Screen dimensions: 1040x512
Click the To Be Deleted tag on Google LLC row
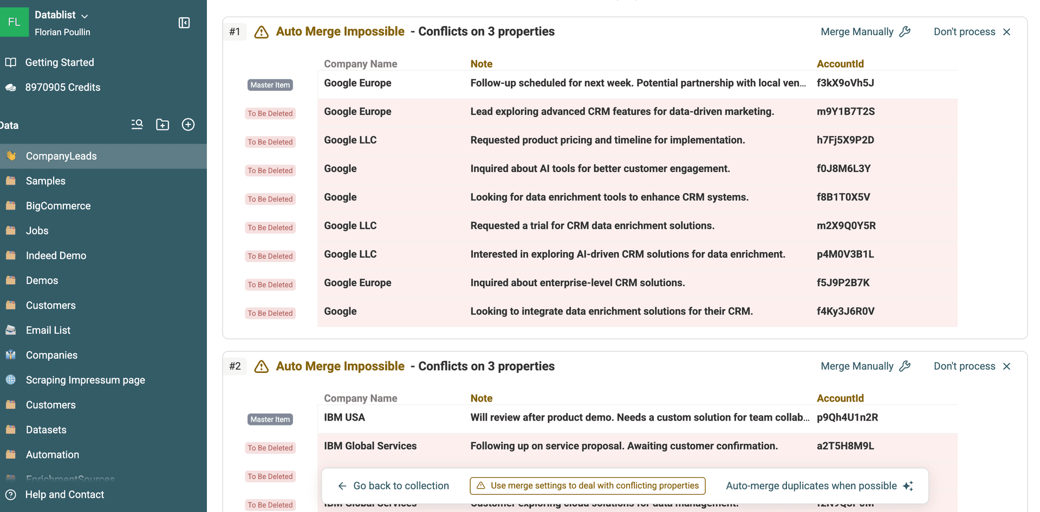coord(270,142)
